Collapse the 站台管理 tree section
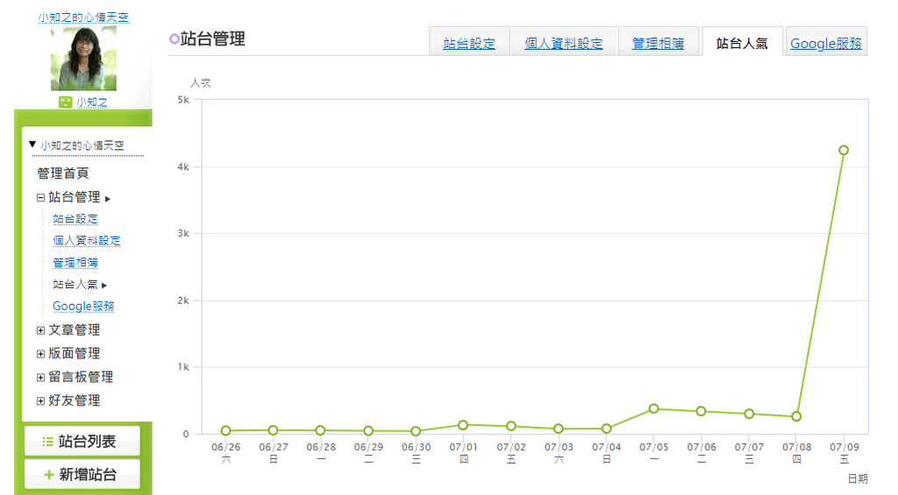 (x=40, y=198)
